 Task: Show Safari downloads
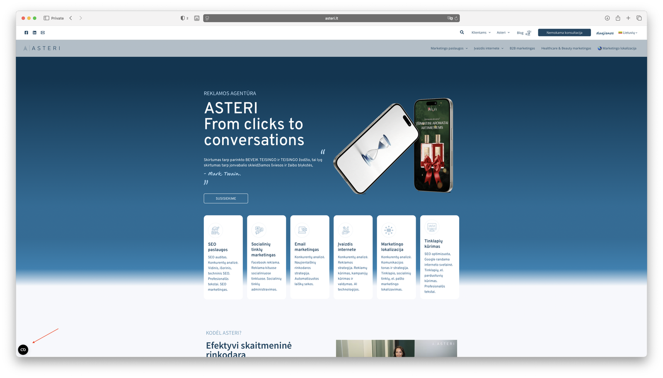click(x=607, y=18)
